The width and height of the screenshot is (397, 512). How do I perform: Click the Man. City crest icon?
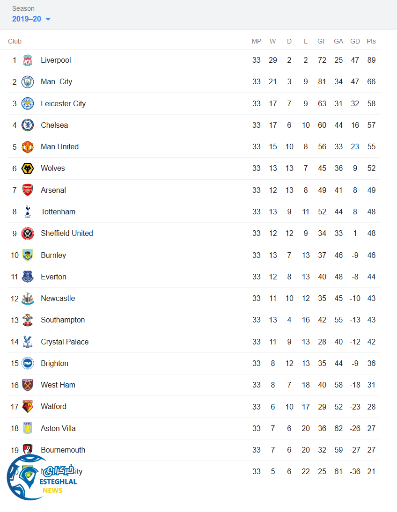pos(28,82)
